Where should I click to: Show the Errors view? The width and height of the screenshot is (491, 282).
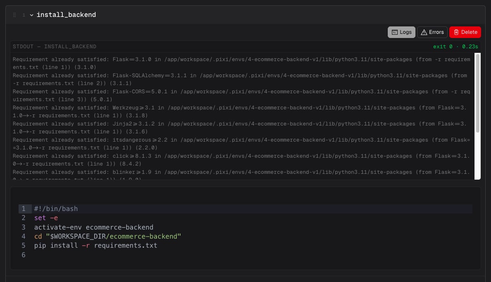point(432,32)
